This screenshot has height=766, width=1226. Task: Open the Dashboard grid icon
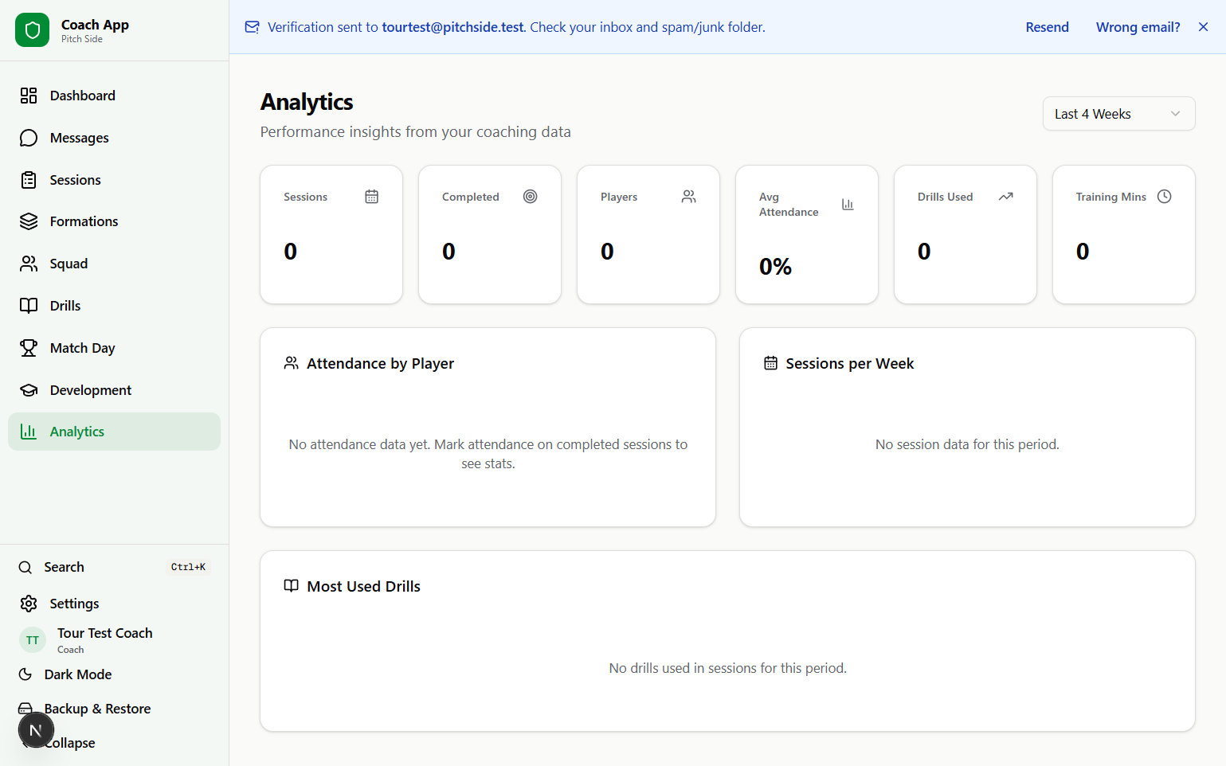pos(29,96)
